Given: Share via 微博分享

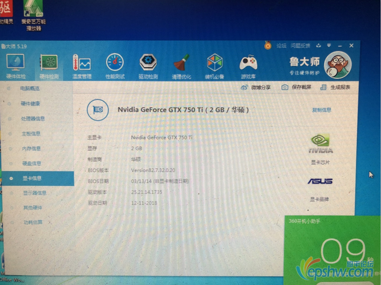Looking at the screenshot, I should tap(255, 87).
